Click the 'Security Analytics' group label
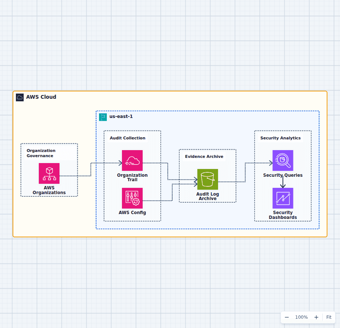This screenshot has height=328, width=340. coord(280,138)
